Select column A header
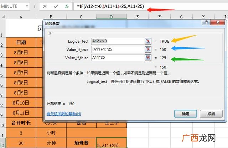This screenshot has height=148, width=228. click(x=21, y=17)
